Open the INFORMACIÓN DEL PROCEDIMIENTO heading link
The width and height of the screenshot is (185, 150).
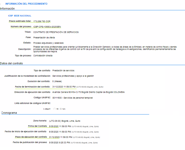coord(26,4)
